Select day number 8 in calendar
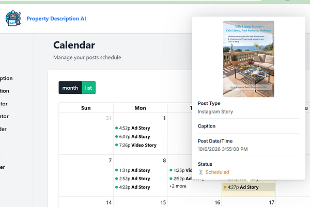The image size is (310, 207). coord(164,161)
